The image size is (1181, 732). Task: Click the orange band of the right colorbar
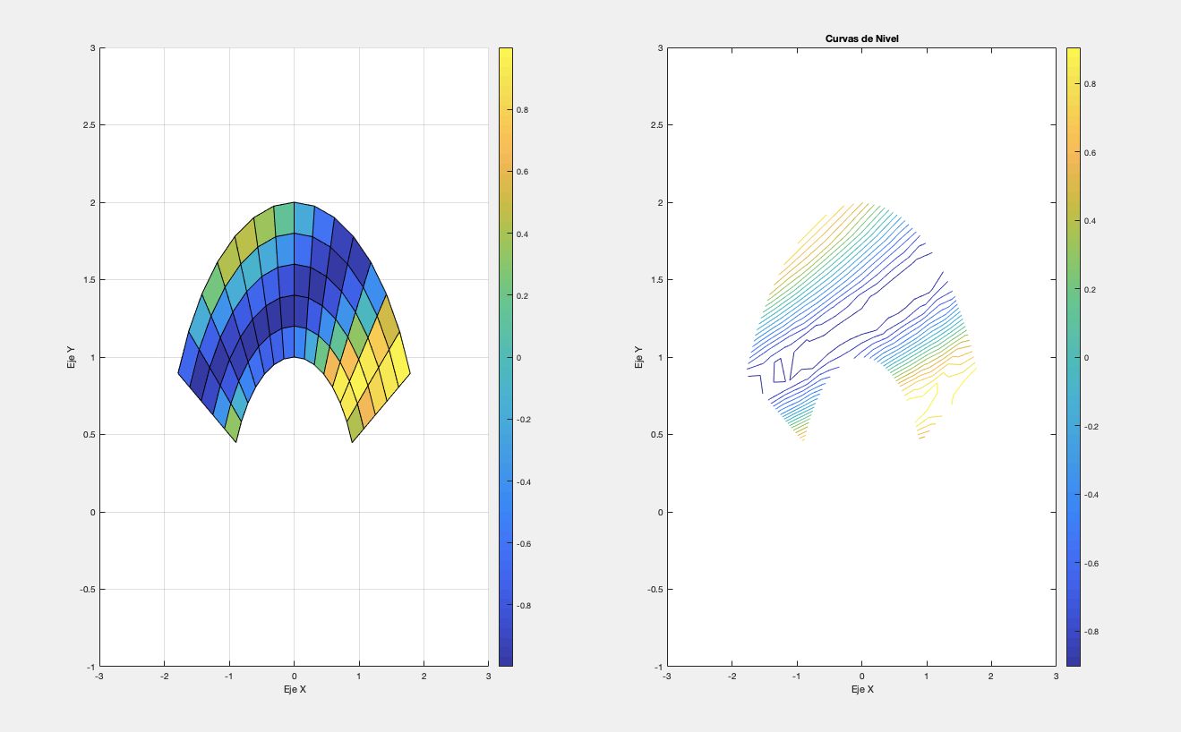1073,152
